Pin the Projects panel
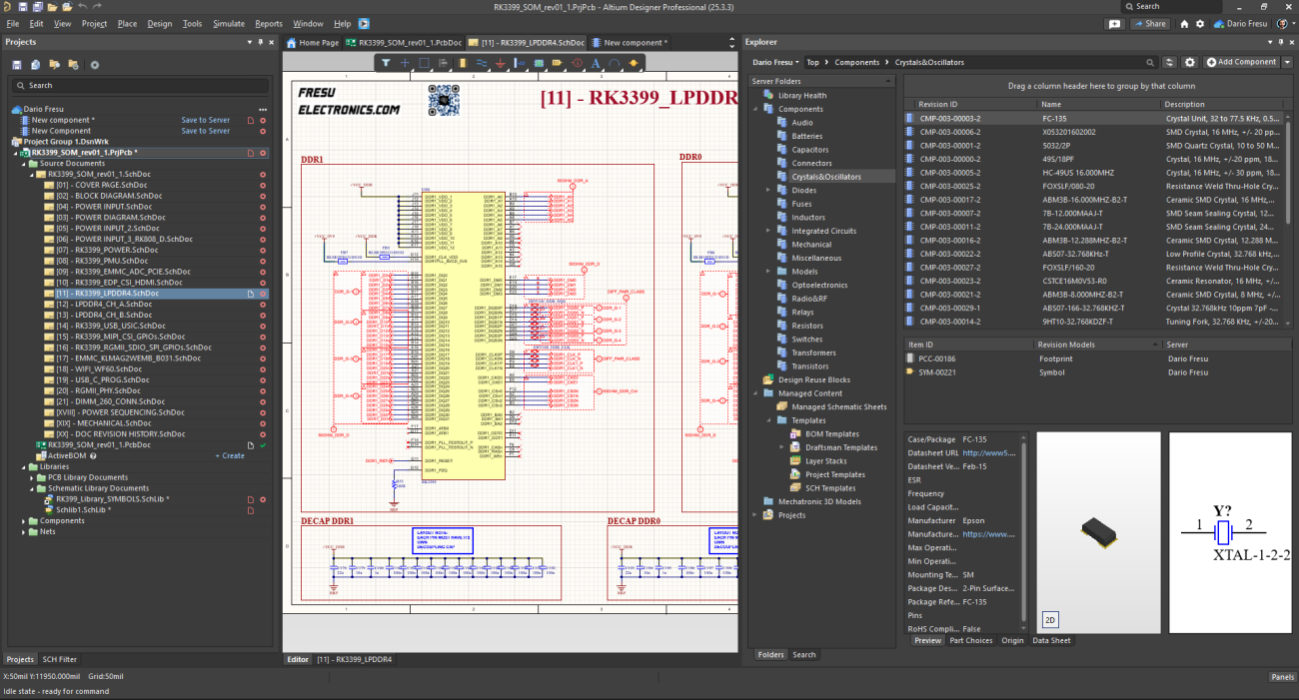The height and width of the screenshot is (700, 1299). coord(262,42)
